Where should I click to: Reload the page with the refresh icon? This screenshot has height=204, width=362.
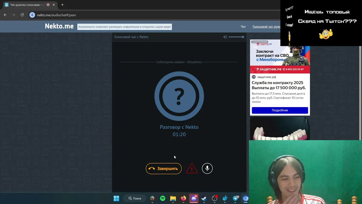coord(22,15)
